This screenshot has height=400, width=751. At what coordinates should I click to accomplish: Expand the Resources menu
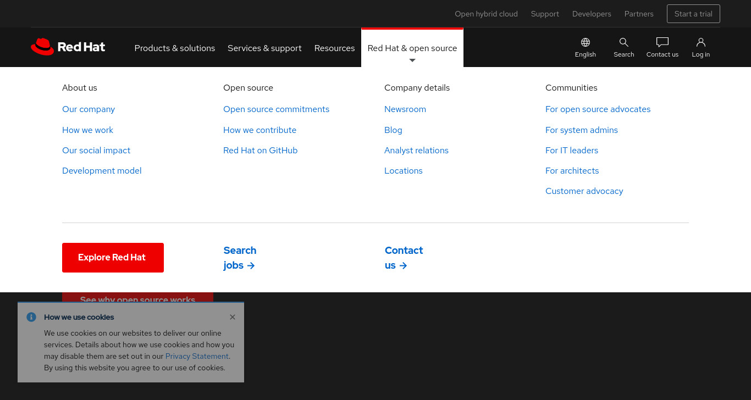click(x=334, y=48)
